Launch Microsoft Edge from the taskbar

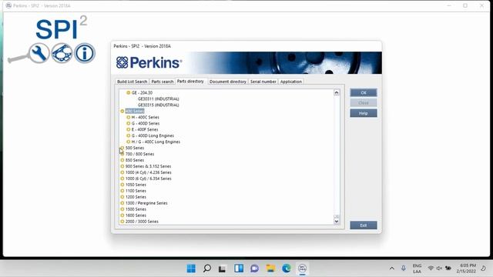tap(286, 269)
